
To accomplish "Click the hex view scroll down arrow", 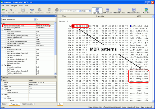I will point(153,101).
